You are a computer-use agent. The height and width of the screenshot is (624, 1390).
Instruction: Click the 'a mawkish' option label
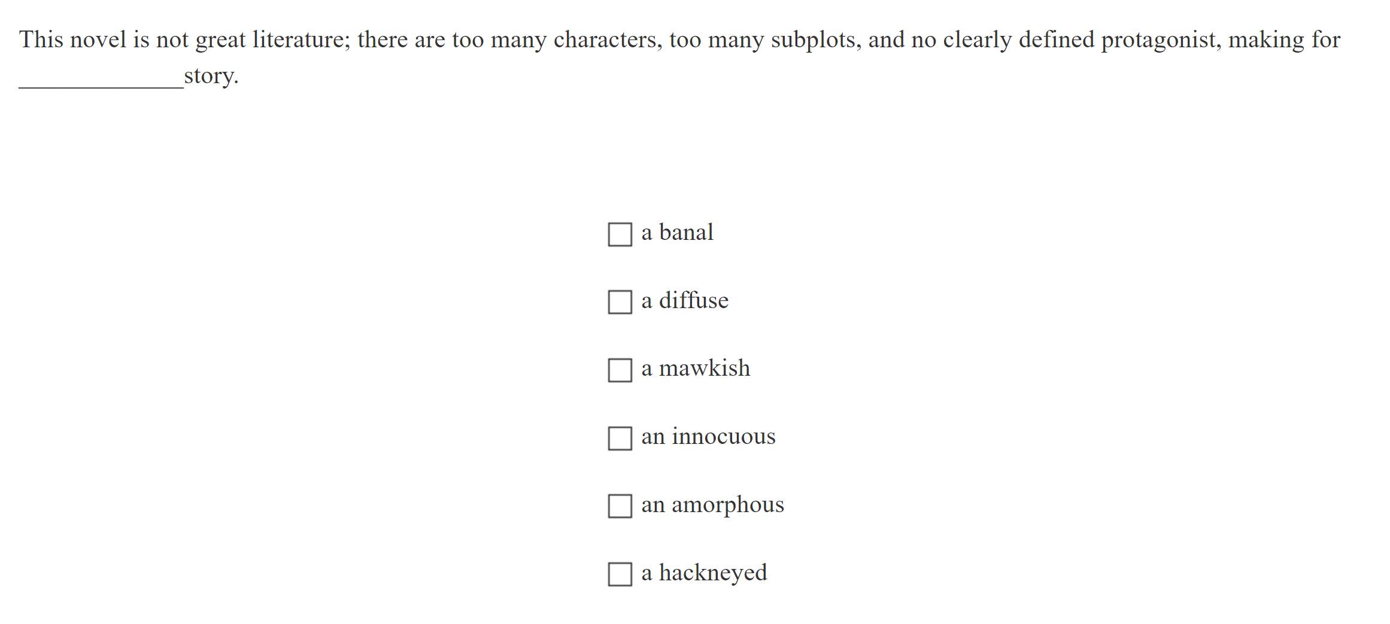(x=696, y=369)
